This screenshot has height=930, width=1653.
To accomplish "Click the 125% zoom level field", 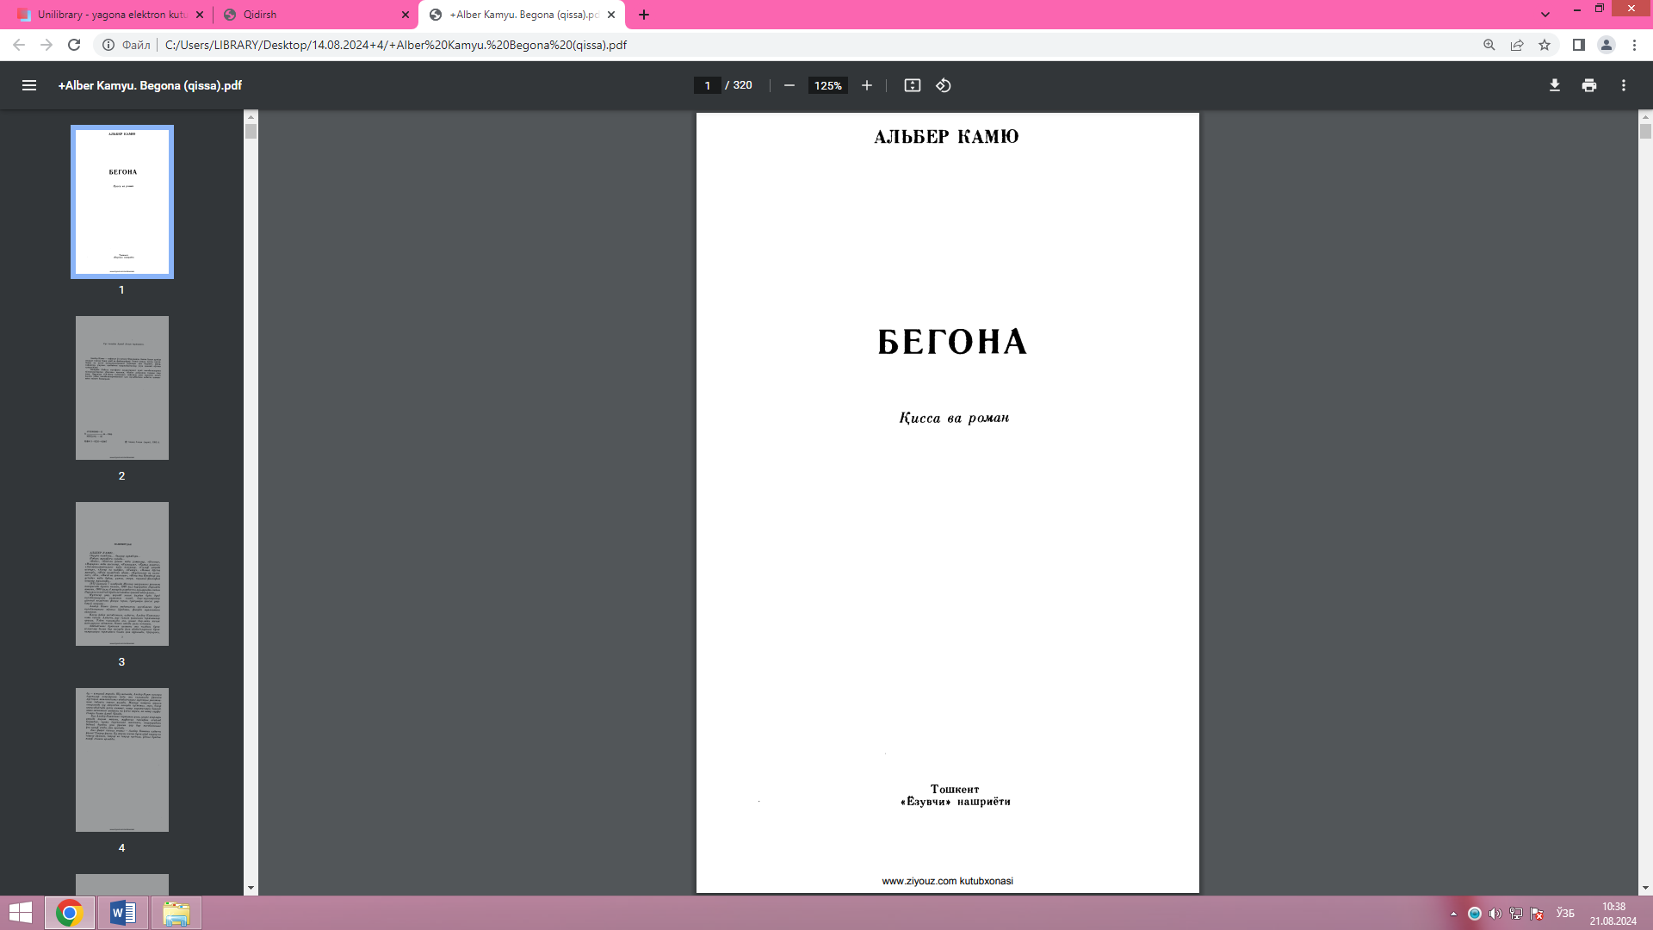I will click(x=827, y=85).
